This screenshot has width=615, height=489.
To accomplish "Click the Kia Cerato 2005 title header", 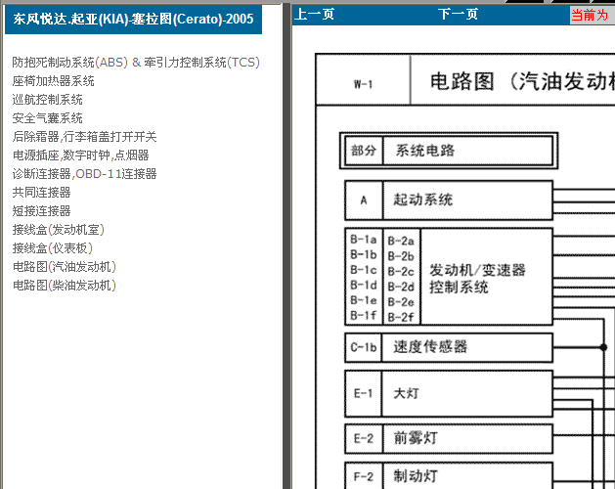I will pyautogui.click(x=133, y=19).
